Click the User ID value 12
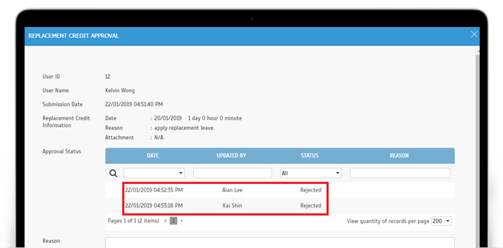503x248 pixels. pos(108,77)
